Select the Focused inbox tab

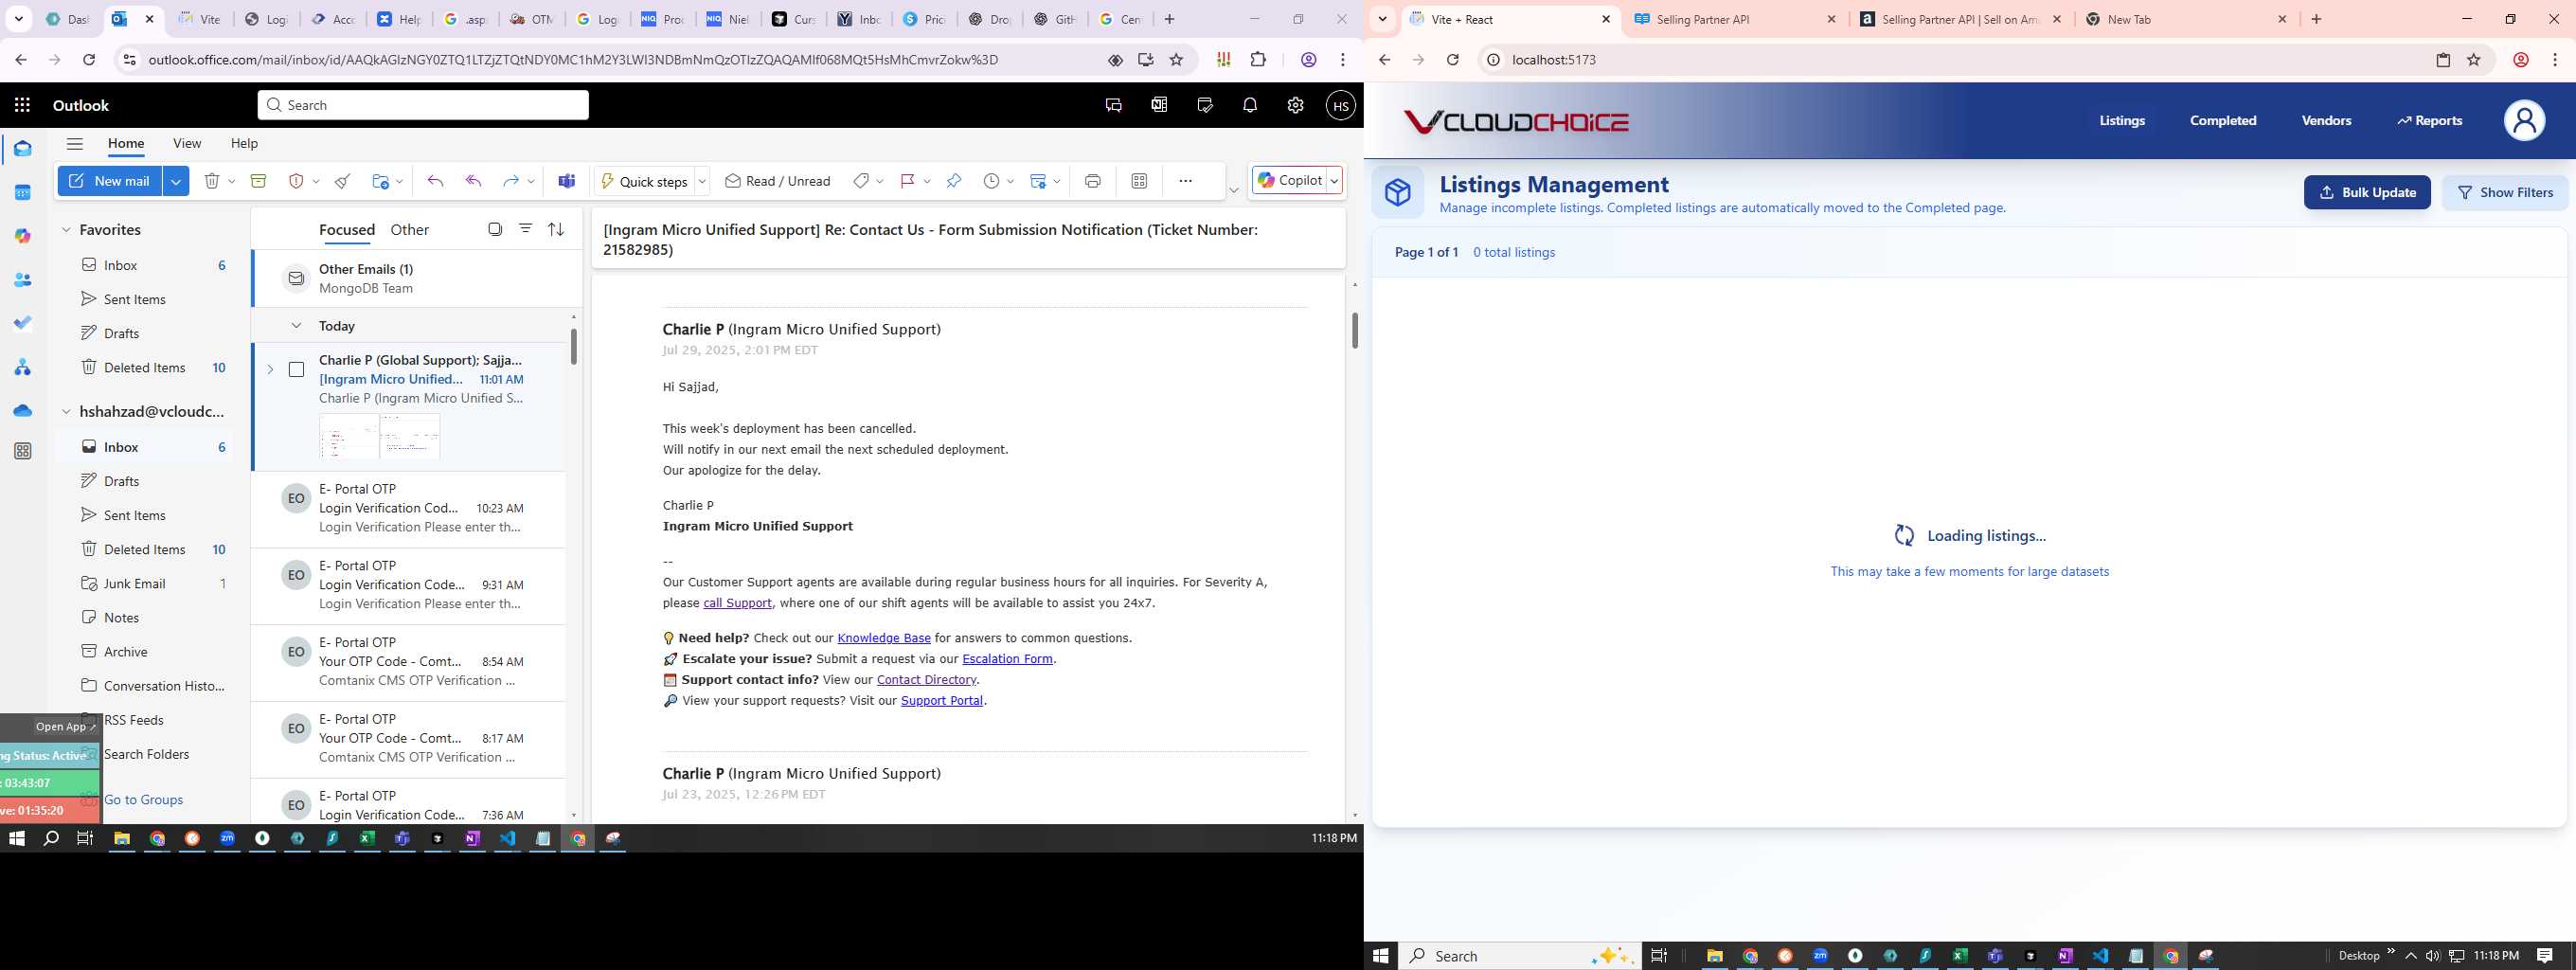coord(347,229)
